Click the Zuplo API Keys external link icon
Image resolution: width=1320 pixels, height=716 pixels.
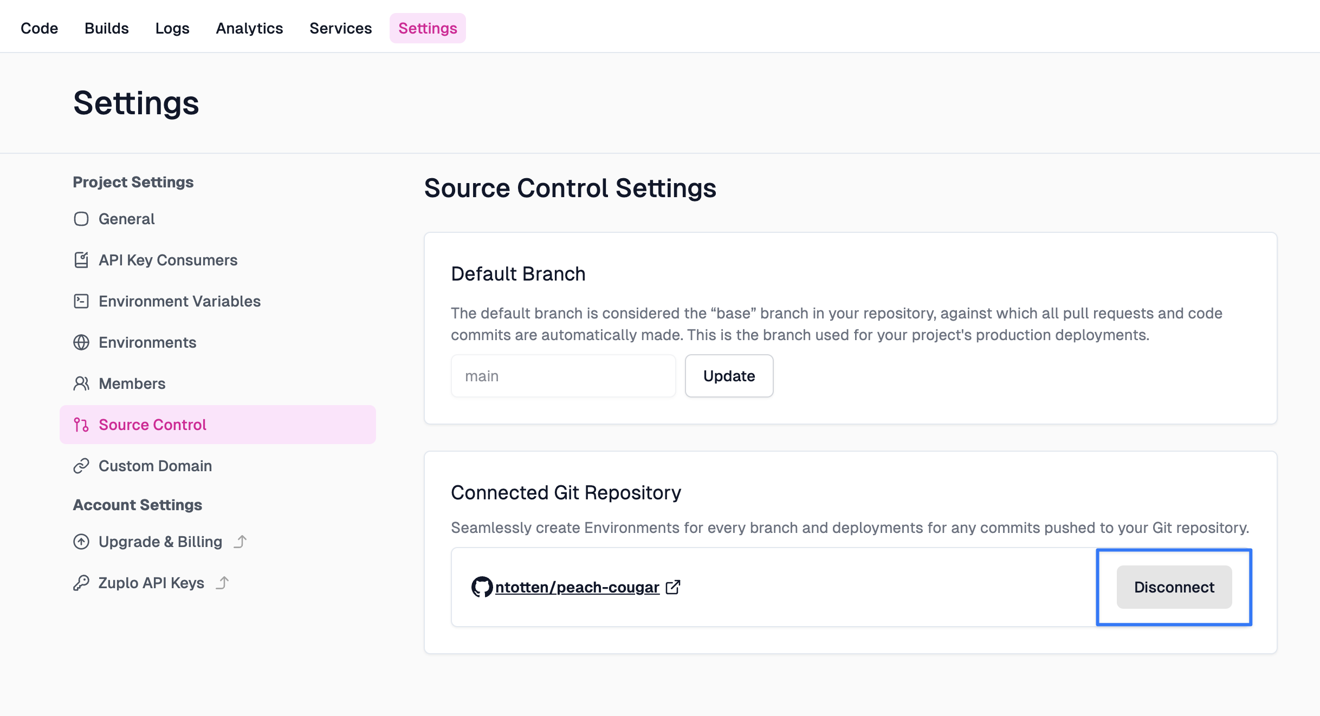coord(223,582)
